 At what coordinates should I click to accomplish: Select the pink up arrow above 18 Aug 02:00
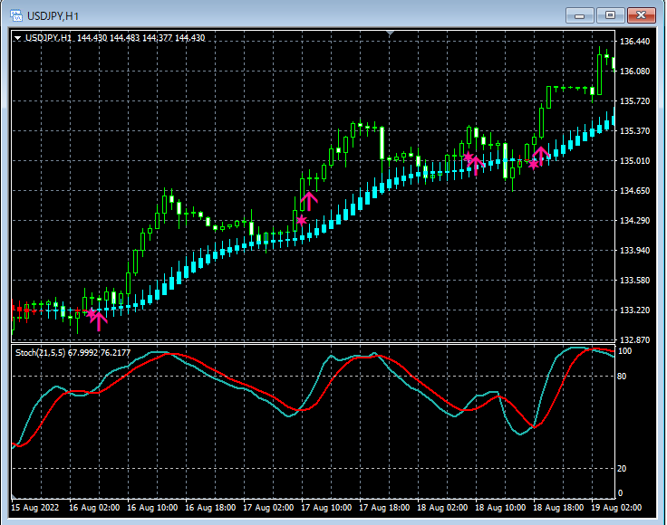tap(475, 164)
